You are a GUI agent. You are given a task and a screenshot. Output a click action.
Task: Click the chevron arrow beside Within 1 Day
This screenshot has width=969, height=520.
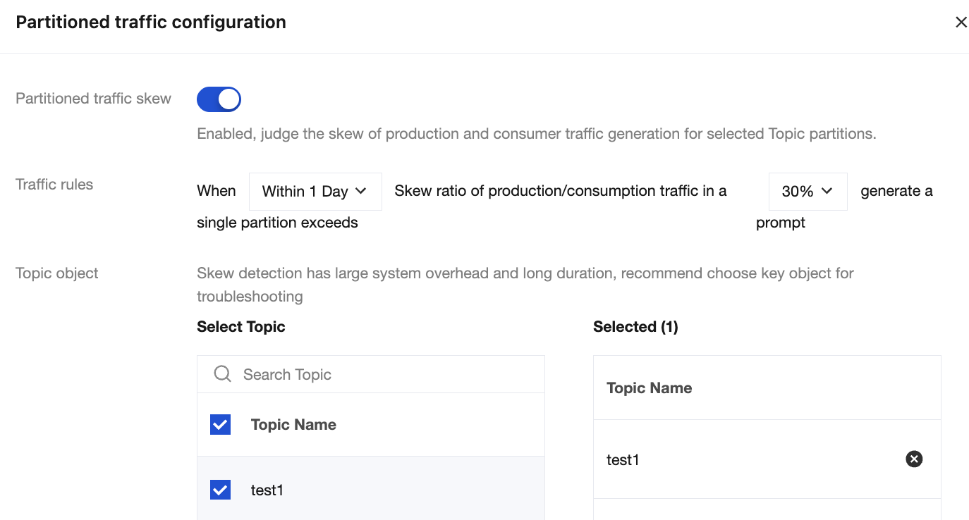(x=360, y=191)
